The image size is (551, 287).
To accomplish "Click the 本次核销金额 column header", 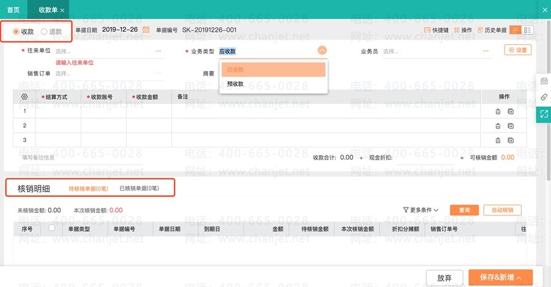I will [x=358, y=229].
